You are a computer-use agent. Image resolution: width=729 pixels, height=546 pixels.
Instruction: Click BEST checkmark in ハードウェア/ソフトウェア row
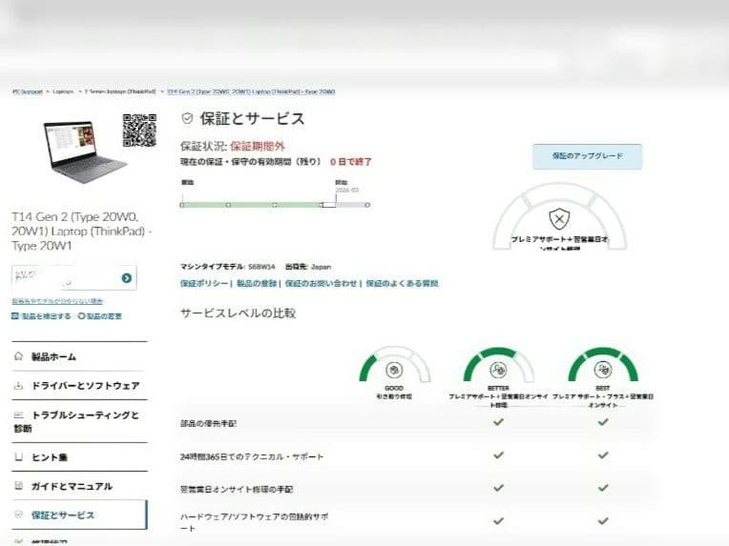[603, 521]
